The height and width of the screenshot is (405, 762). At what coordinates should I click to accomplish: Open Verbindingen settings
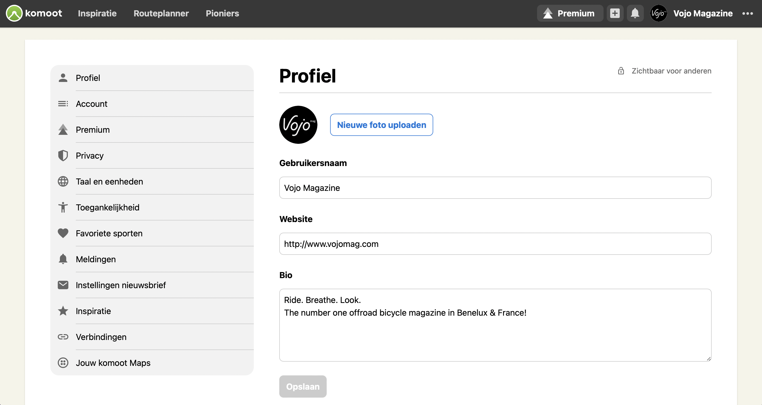pyautogui.click(x=152, y=337)
